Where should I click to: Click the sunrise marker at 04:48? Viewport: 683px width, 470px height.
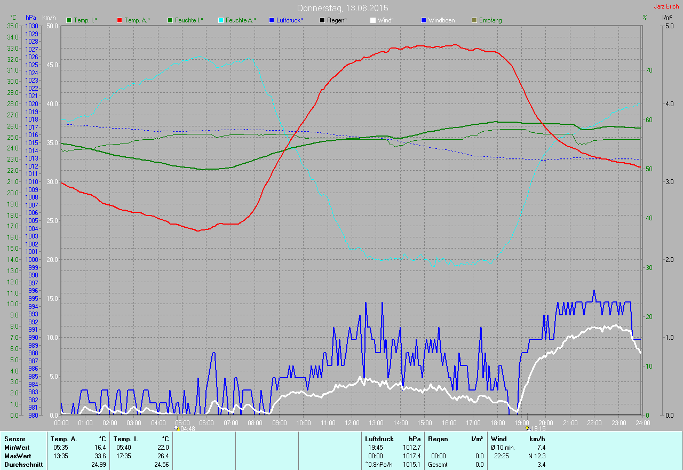177,428
